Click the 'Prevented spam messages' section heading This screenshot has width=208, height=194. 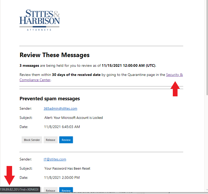pyautogui.click(x=50, y=99)
